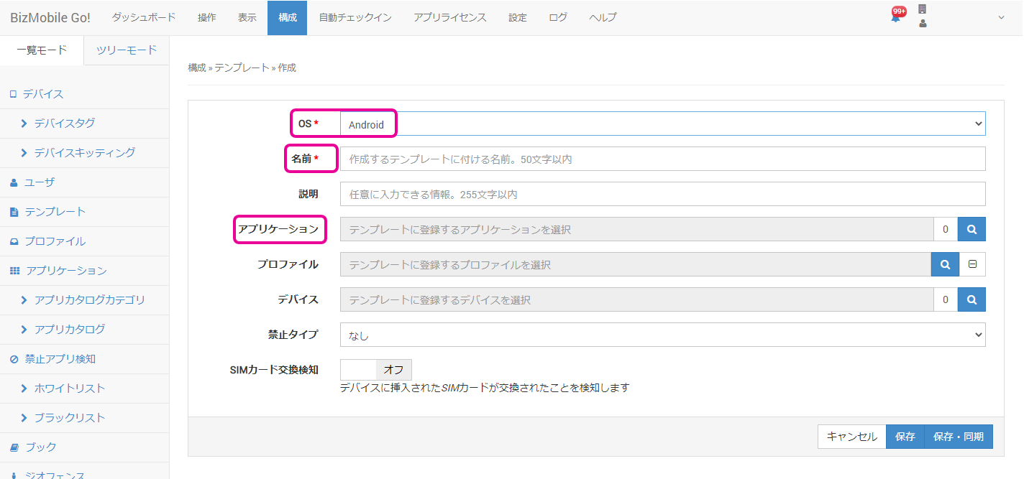
Task: Click the 名前 text input field
Action: click(662, 159)
